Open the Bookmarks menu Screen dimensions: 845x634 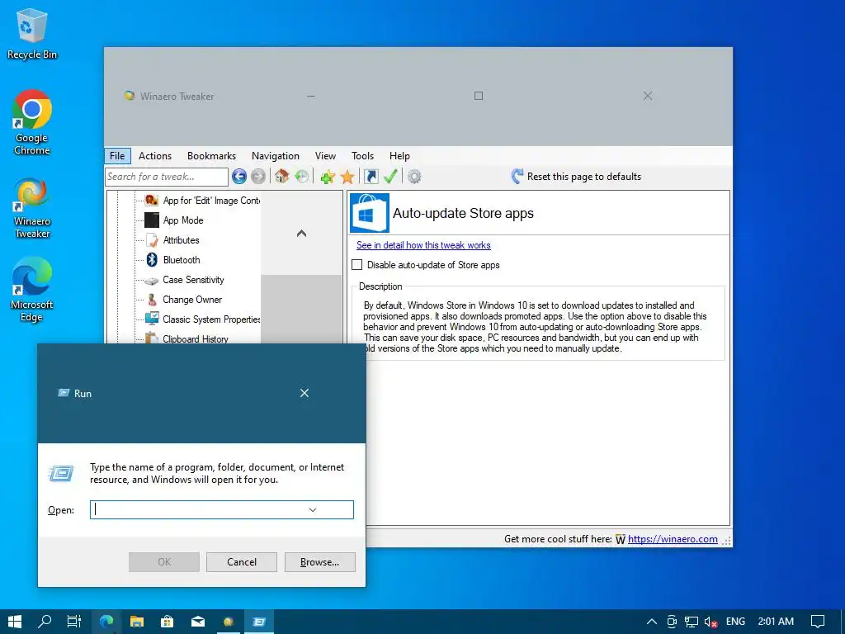[211, 156]
